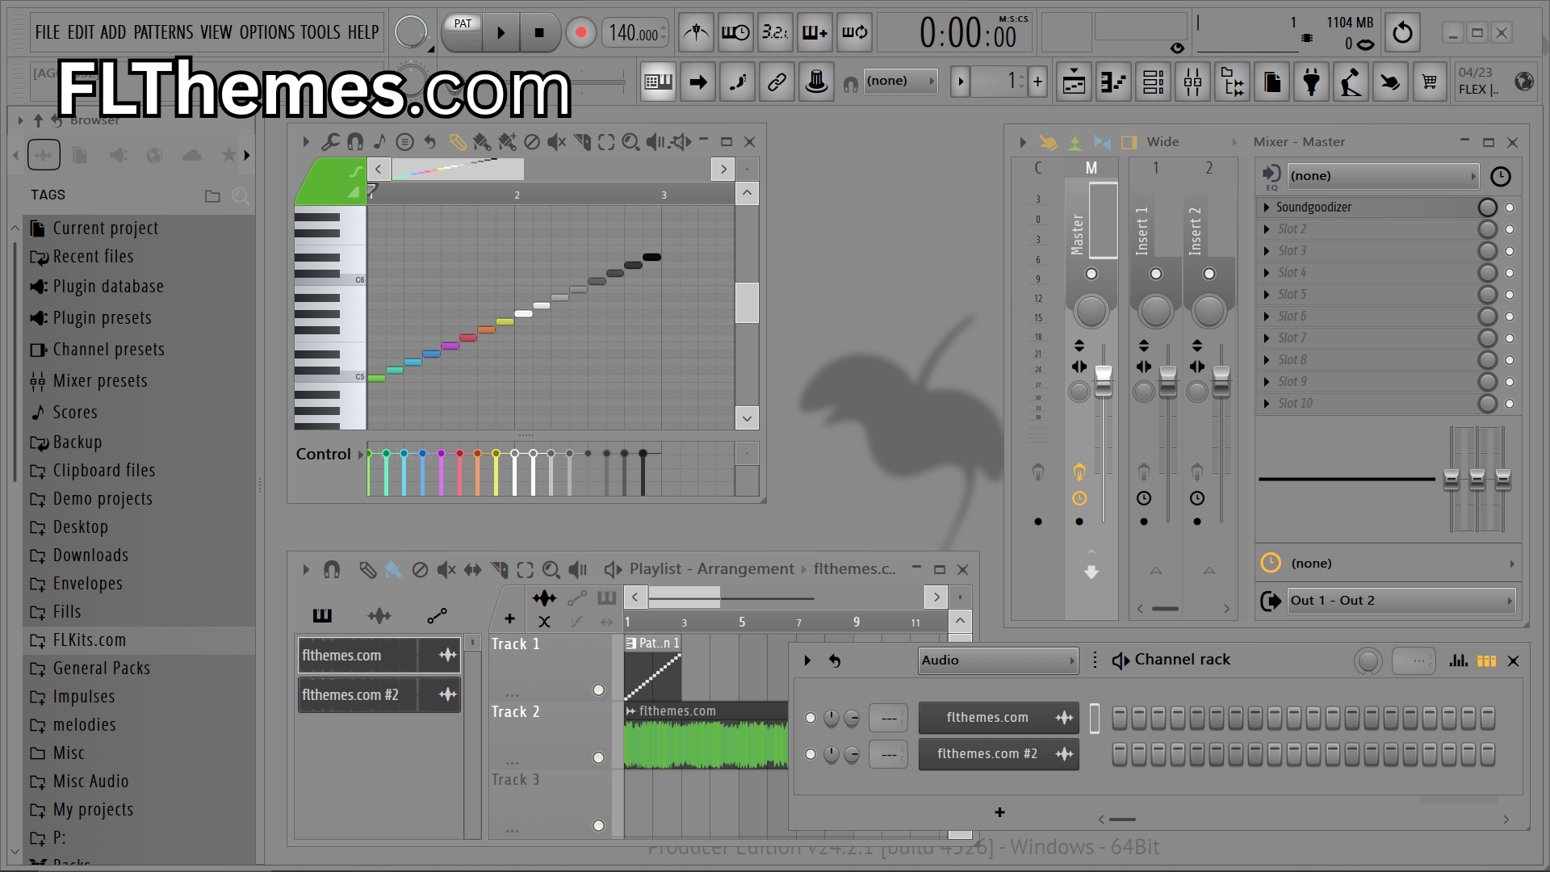Open the EDIT menu
Screen dimensions: 1550x872
82,32
